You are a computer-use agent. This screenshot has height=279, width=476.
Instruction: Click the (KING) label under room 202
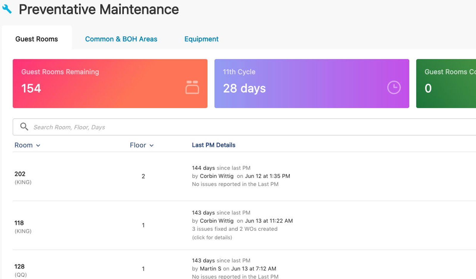(x=23, y=182)
